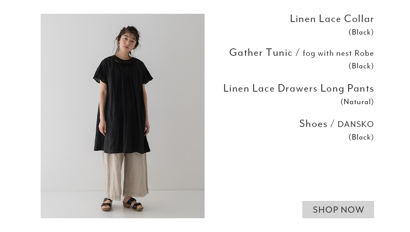The width and height of the screenshot is (410, 232).
Task: Select the DANSKO brand name
Action: coord(356,124)
